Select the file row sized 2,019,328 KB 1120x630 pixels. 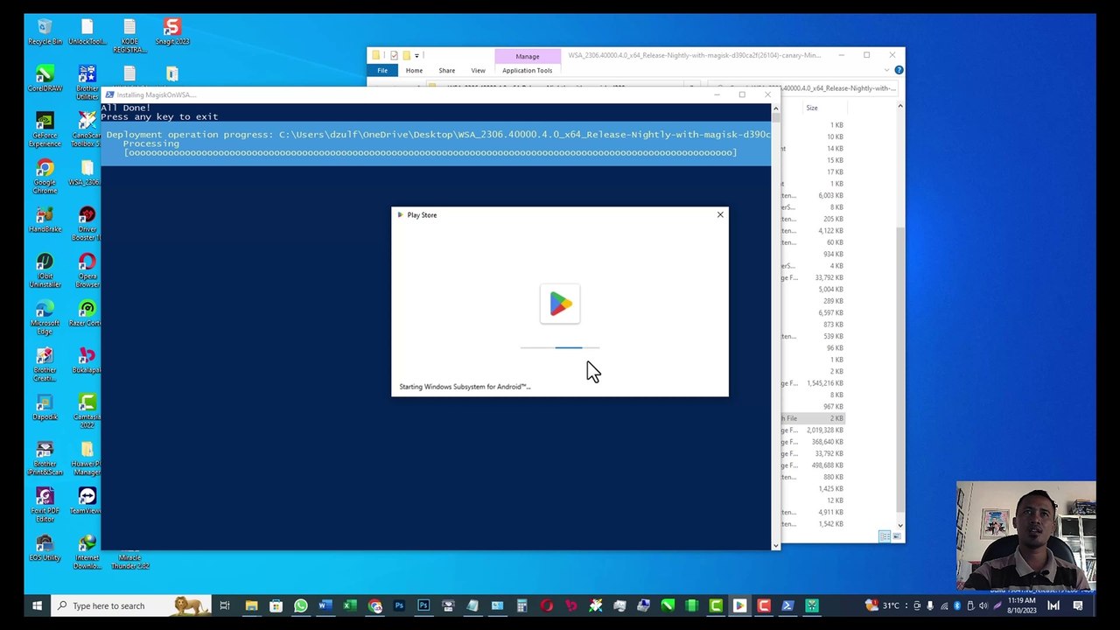pyautogui.click(x=812, y=430)
